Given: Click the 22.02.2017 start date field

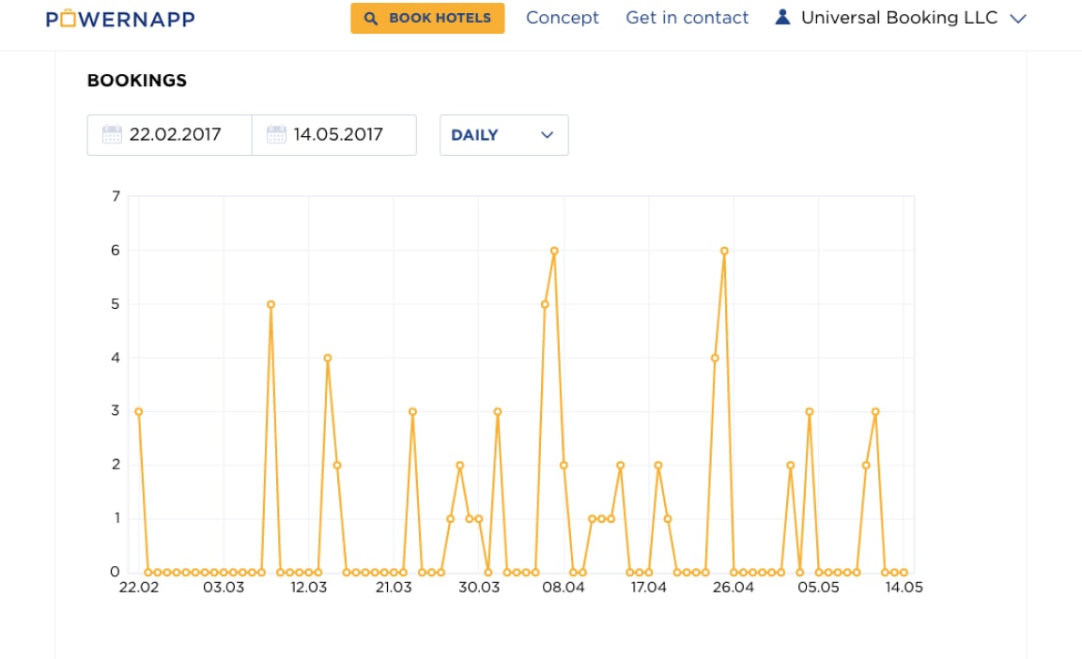Looking at the screenshot, I should tap(169, 135).
